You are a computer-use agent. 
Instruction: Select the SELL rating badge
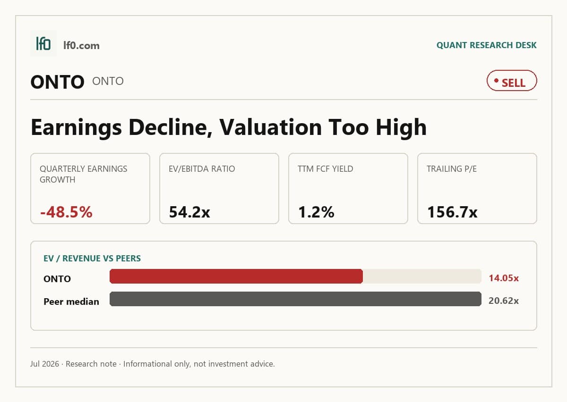pyautogui.click(x=512, y=81)
